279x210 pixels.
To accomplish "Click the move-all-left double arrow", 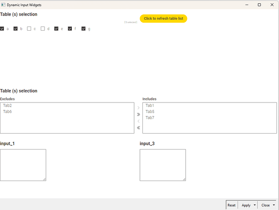I will pyautogui.click(x=138, y=128).
